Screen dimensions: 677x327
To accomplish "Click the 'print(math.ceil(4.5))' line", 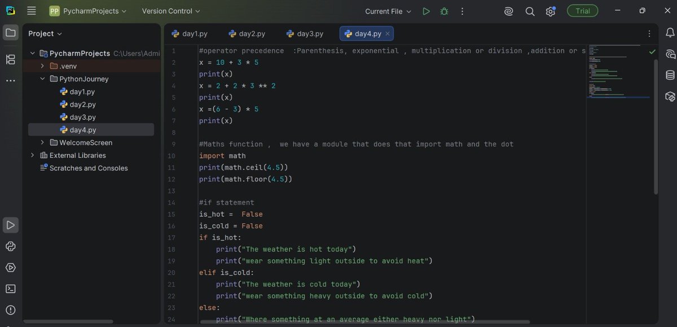I will coord(243,167).
